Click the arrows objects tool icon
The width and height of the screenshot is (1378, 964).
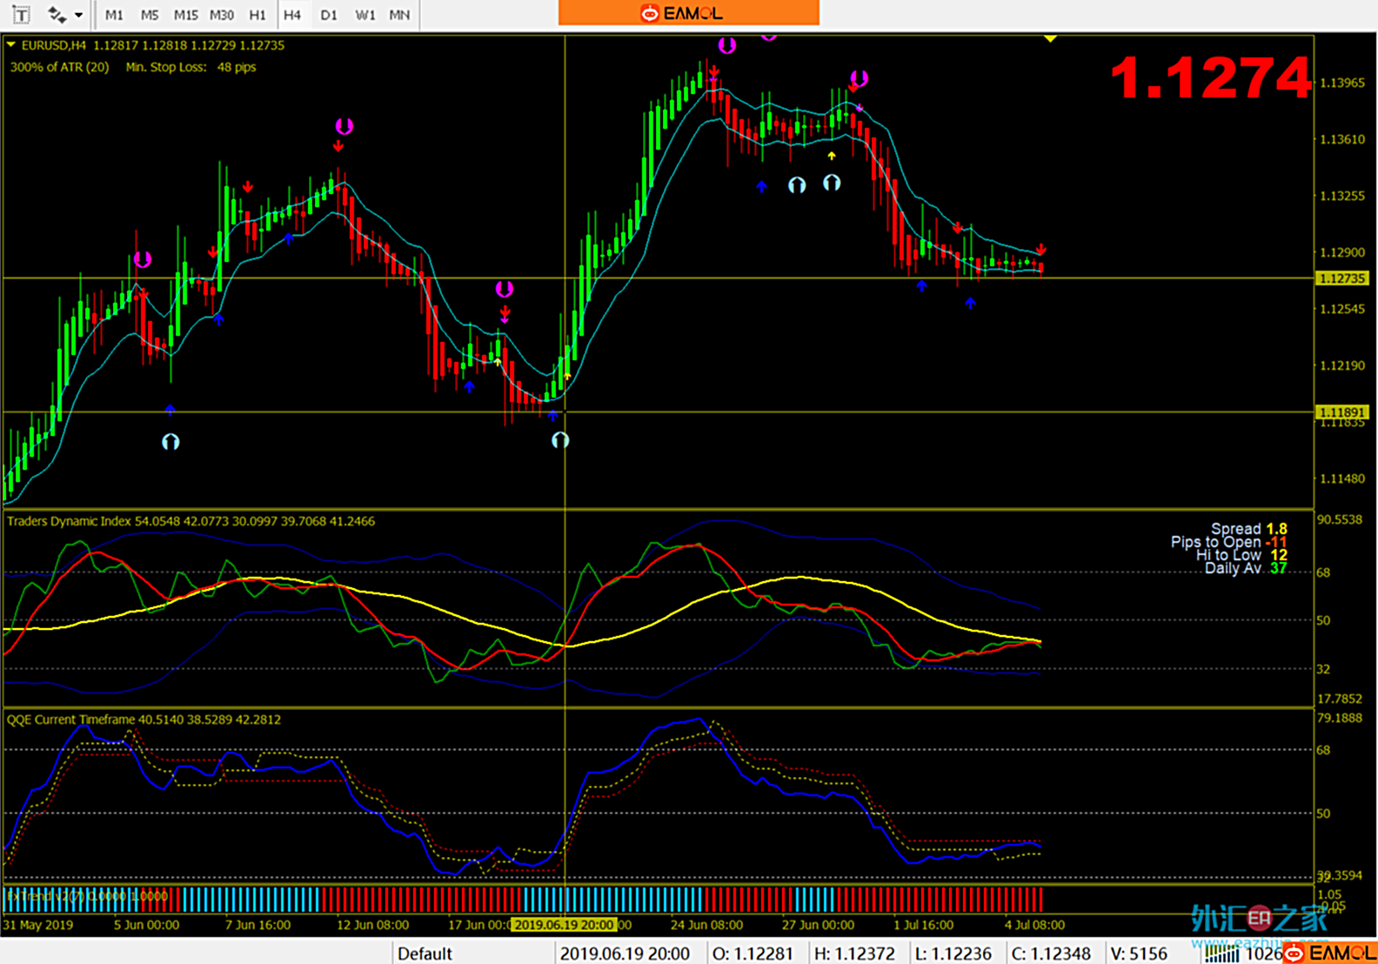point(57,15)
